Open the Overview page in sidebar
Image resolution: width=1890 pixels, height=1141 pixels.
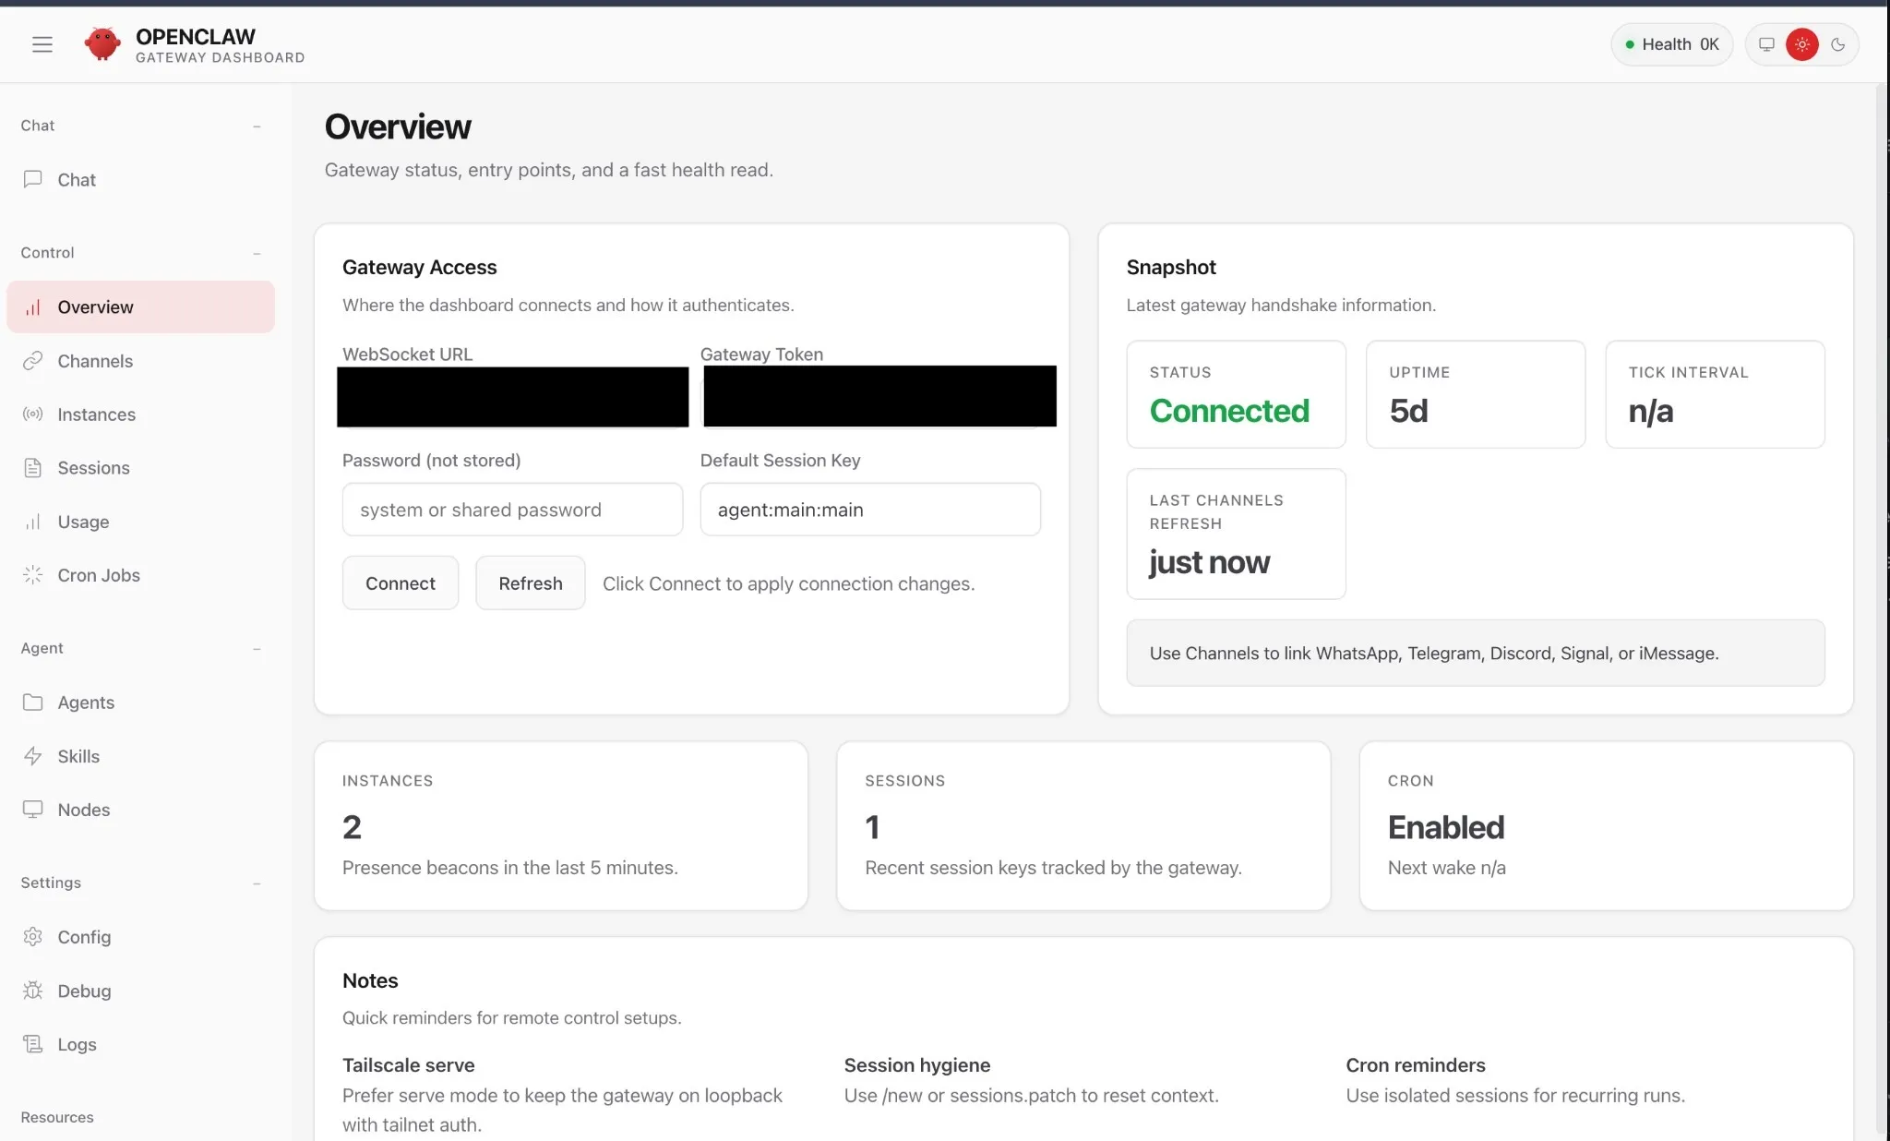tap(140, 307)
